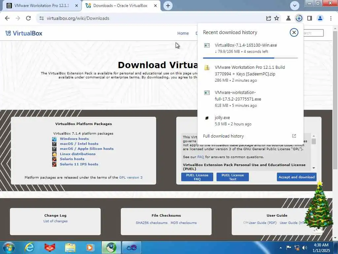Viewport: 338px width, 254px height.
Task: Click the address bar URL field
Action: [151, 19]
